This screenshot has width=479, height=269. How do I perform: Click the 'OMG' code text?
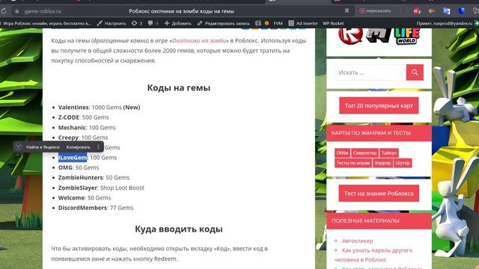65,167
